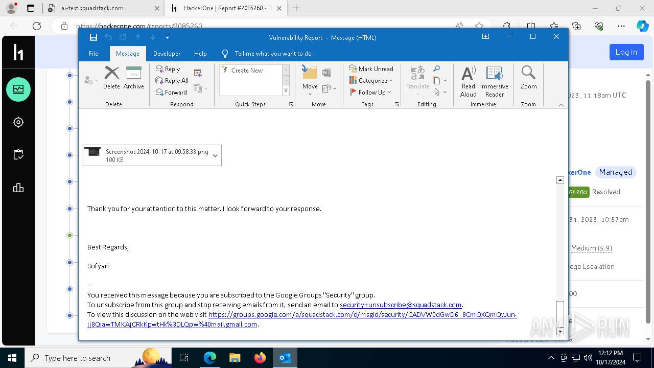Open the File menu
Viewport: 654px width, 368px height.
[x=94, y=54]
